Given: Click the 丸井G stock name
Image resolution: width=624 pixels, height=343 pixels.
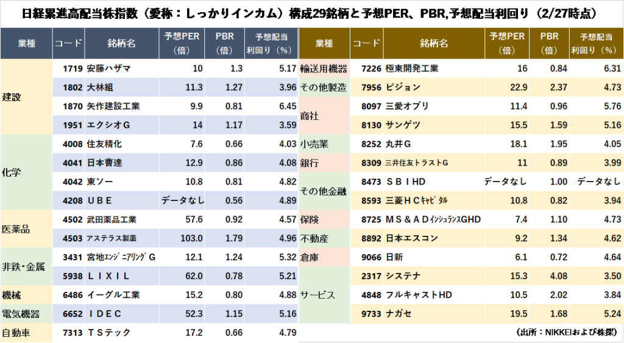Looking at the screenshot, I should tap(398, 144).
